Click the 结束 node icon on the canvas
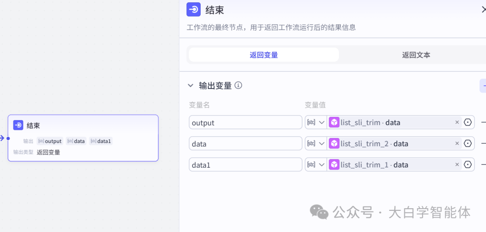The height and width of the screenshot is (232, 486). click(x=18, y=125)
